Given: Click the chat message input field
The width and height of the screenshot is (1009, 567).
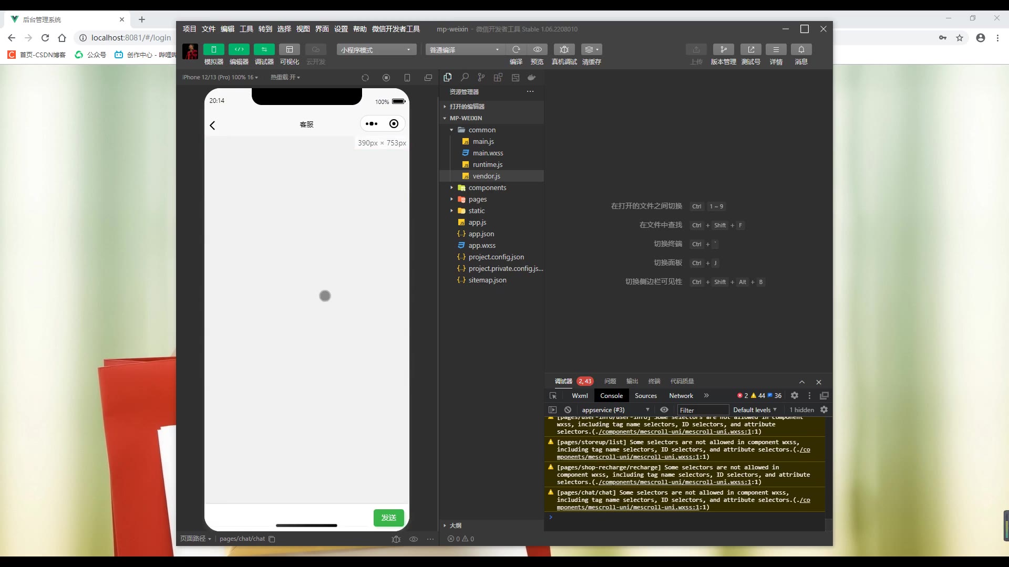Looking at the screenshot, I should (x=290, y=518).
